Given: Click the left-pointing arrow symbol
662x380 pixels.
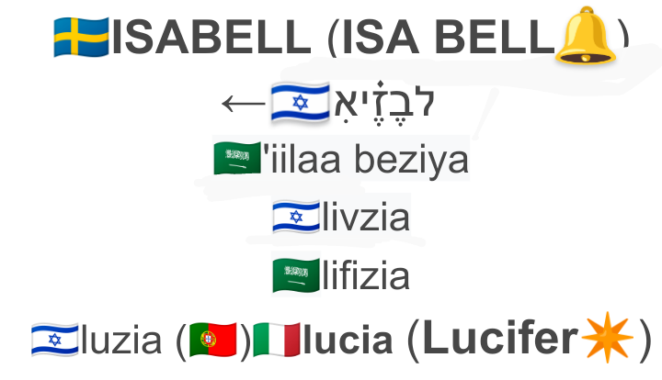Looking at the screenshot, I should (x=244, y=103).
